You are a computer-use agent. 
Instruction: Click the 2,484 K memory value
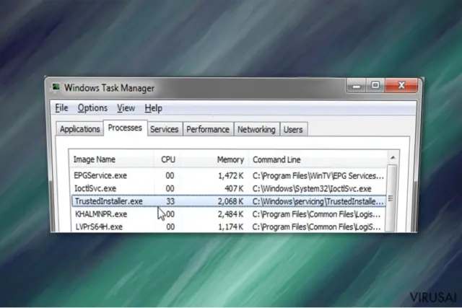230,214
